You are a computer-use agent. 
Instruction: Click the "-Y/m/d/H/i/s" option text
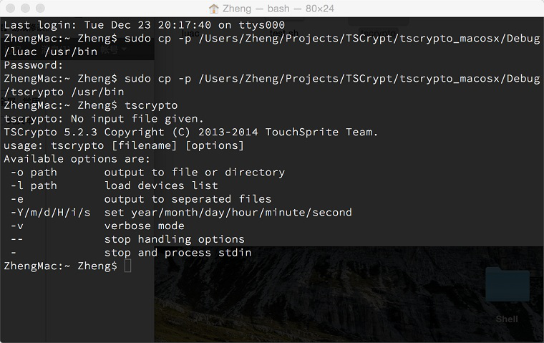coord(50,213)
